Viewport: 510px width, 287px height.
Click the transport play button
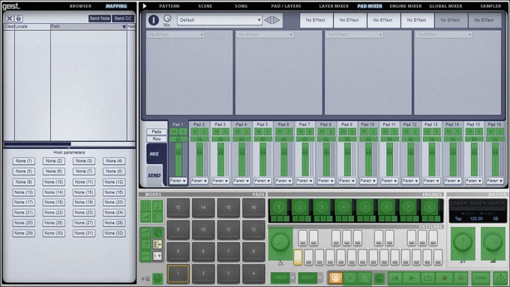412,278
